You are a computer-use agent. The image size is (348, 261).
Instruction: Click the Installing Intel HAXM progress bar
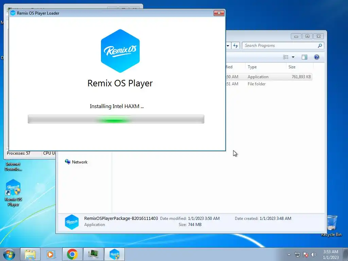[116, 119]
